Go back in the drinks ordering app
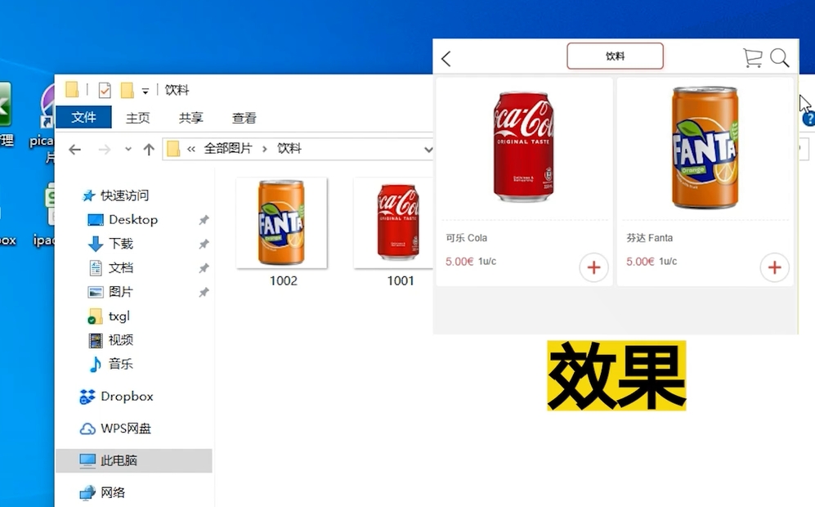The image size is (815, 507). [446, 58]
